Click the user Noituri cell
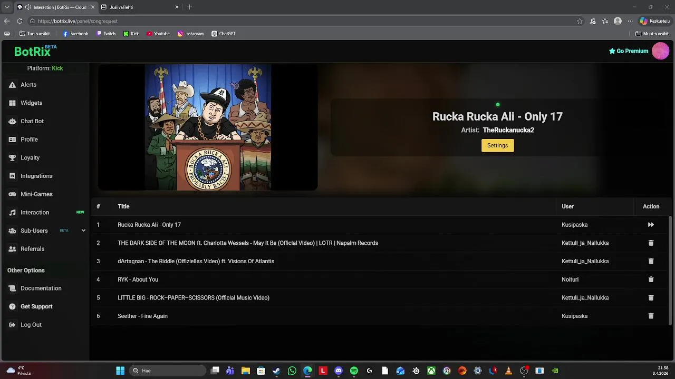This screenshot has height=379, width=675. pos(570,280)
